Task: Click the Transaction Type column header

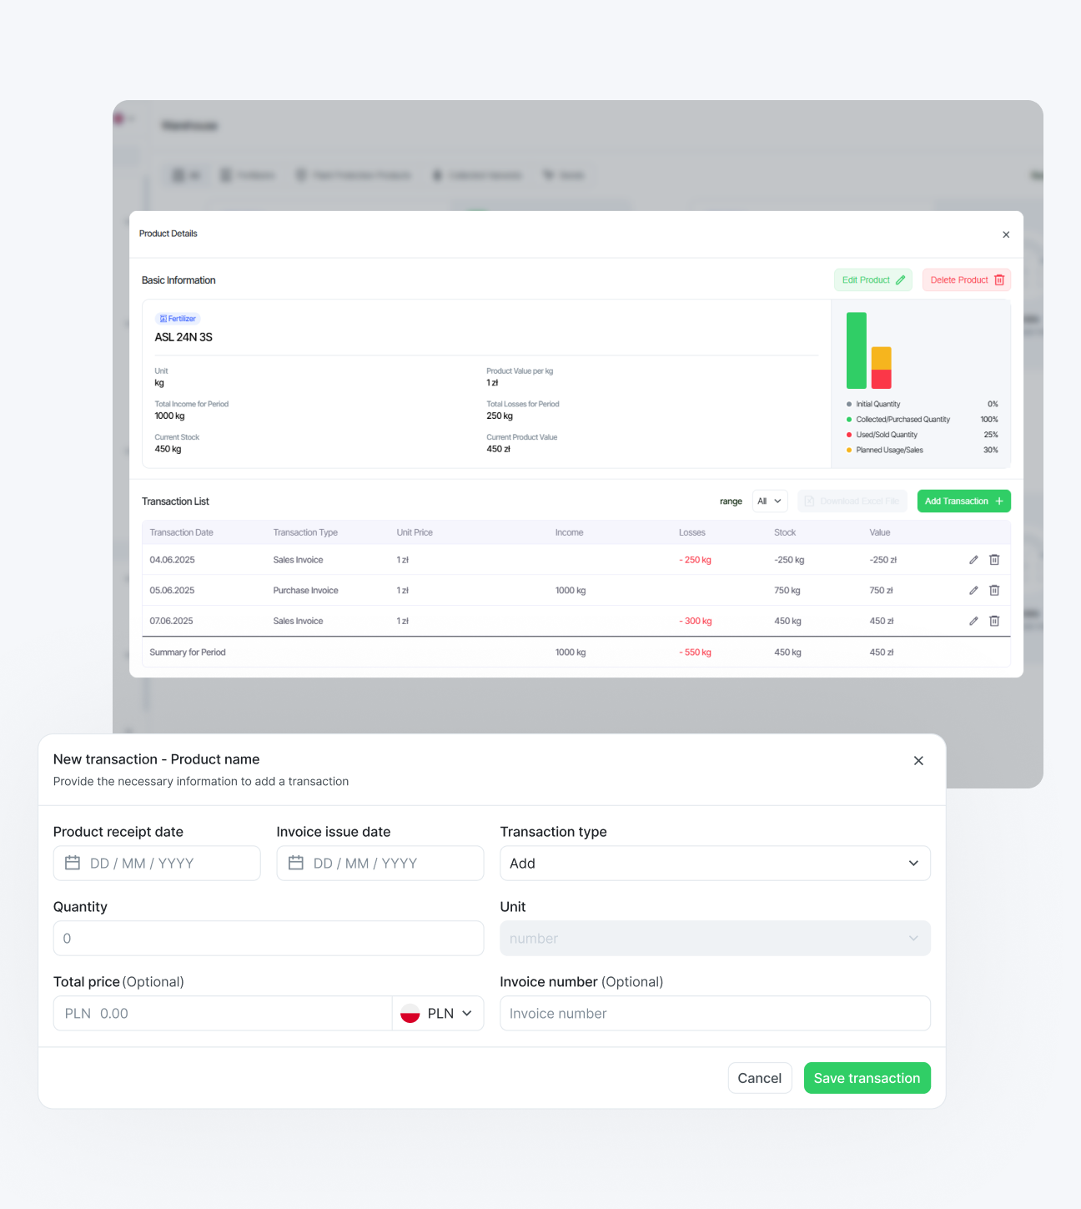Action: click(305, 532)
